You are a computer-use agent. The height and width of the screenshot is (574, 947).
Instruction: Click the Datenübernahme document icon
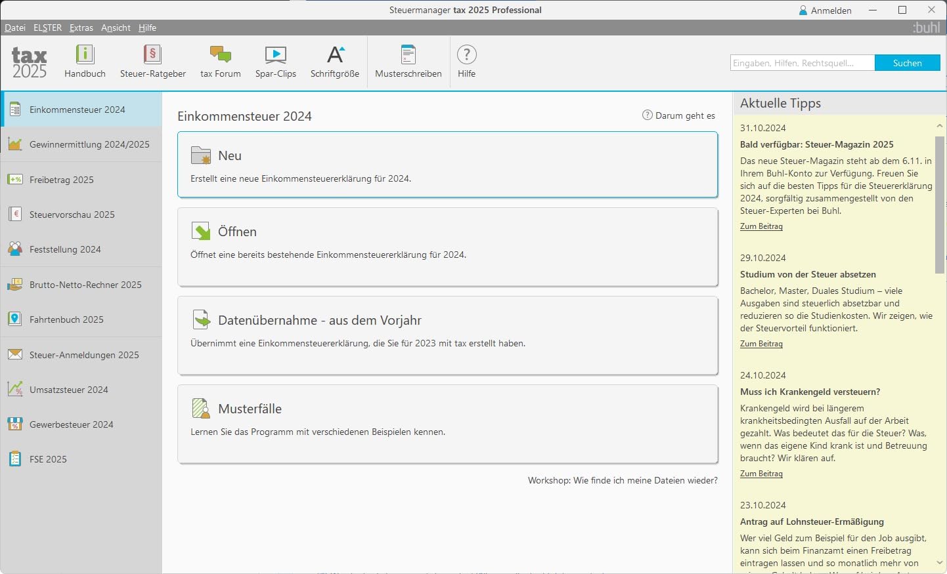[201, 320]
